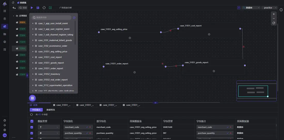Open the info icon at top right

(x=281, y=10)
